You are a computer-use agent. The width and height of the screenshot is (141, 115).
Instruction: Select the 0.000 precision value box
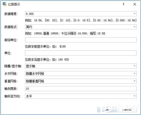pyautogui.click(x=81, y=14)
